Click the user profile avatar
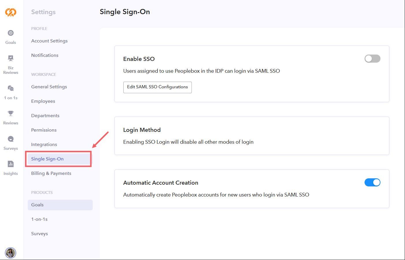This screenshot has width=405, height=260. click(11, 253)
